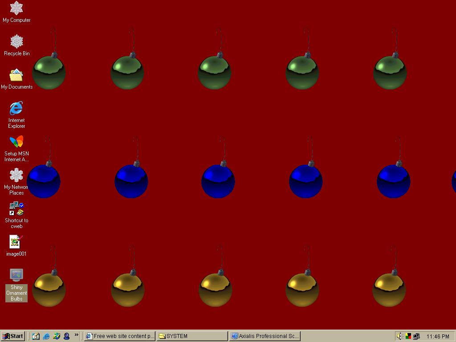The width and height of the screenshot is (456, 342).
Task: Launch Internet Explorer from Quick Launch
Action: [x=46, y=336]
